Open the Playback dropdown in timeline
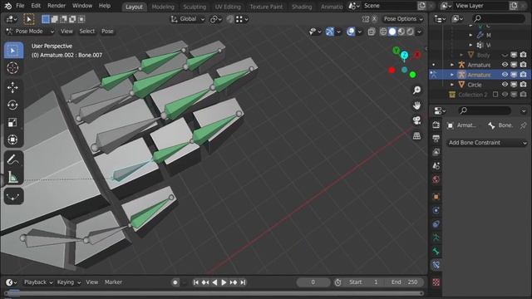Viewport: 532px width, 299px height. tap(38, 282)
